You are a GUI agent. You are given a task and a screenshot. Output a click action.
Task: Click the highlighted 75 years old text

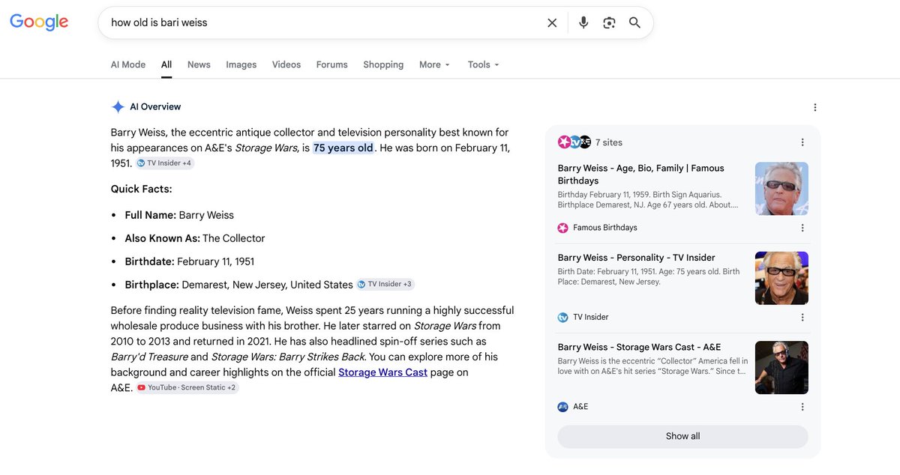pyautogui.click(x=343, y=148)
